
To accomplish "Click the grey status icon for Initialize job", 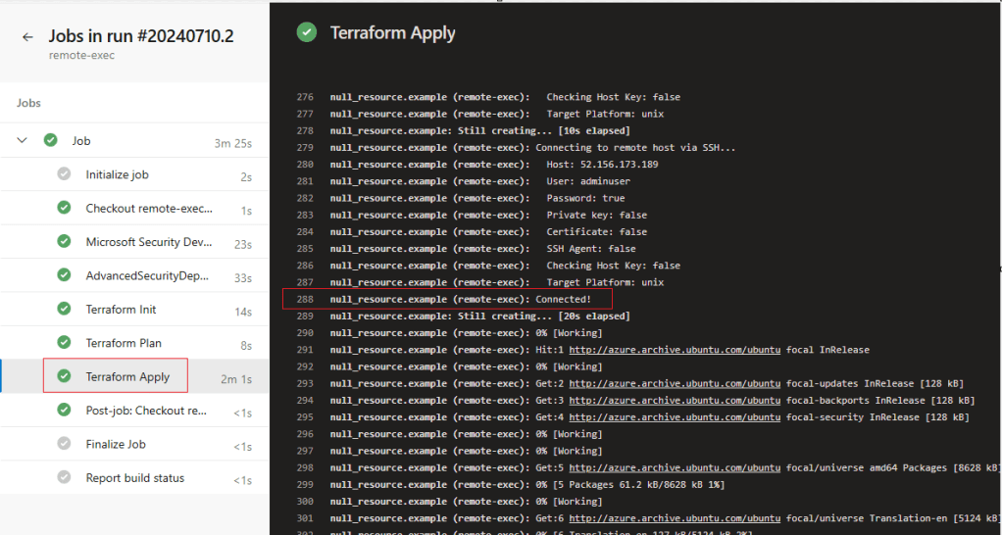I will tap(64, 174).
